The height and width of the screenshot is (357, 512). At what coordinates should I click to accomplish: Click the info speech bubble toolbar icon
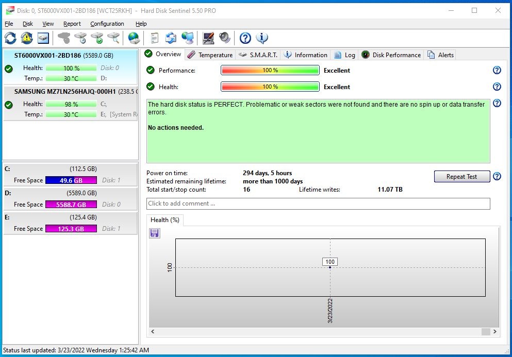click(x=262, y=38)
